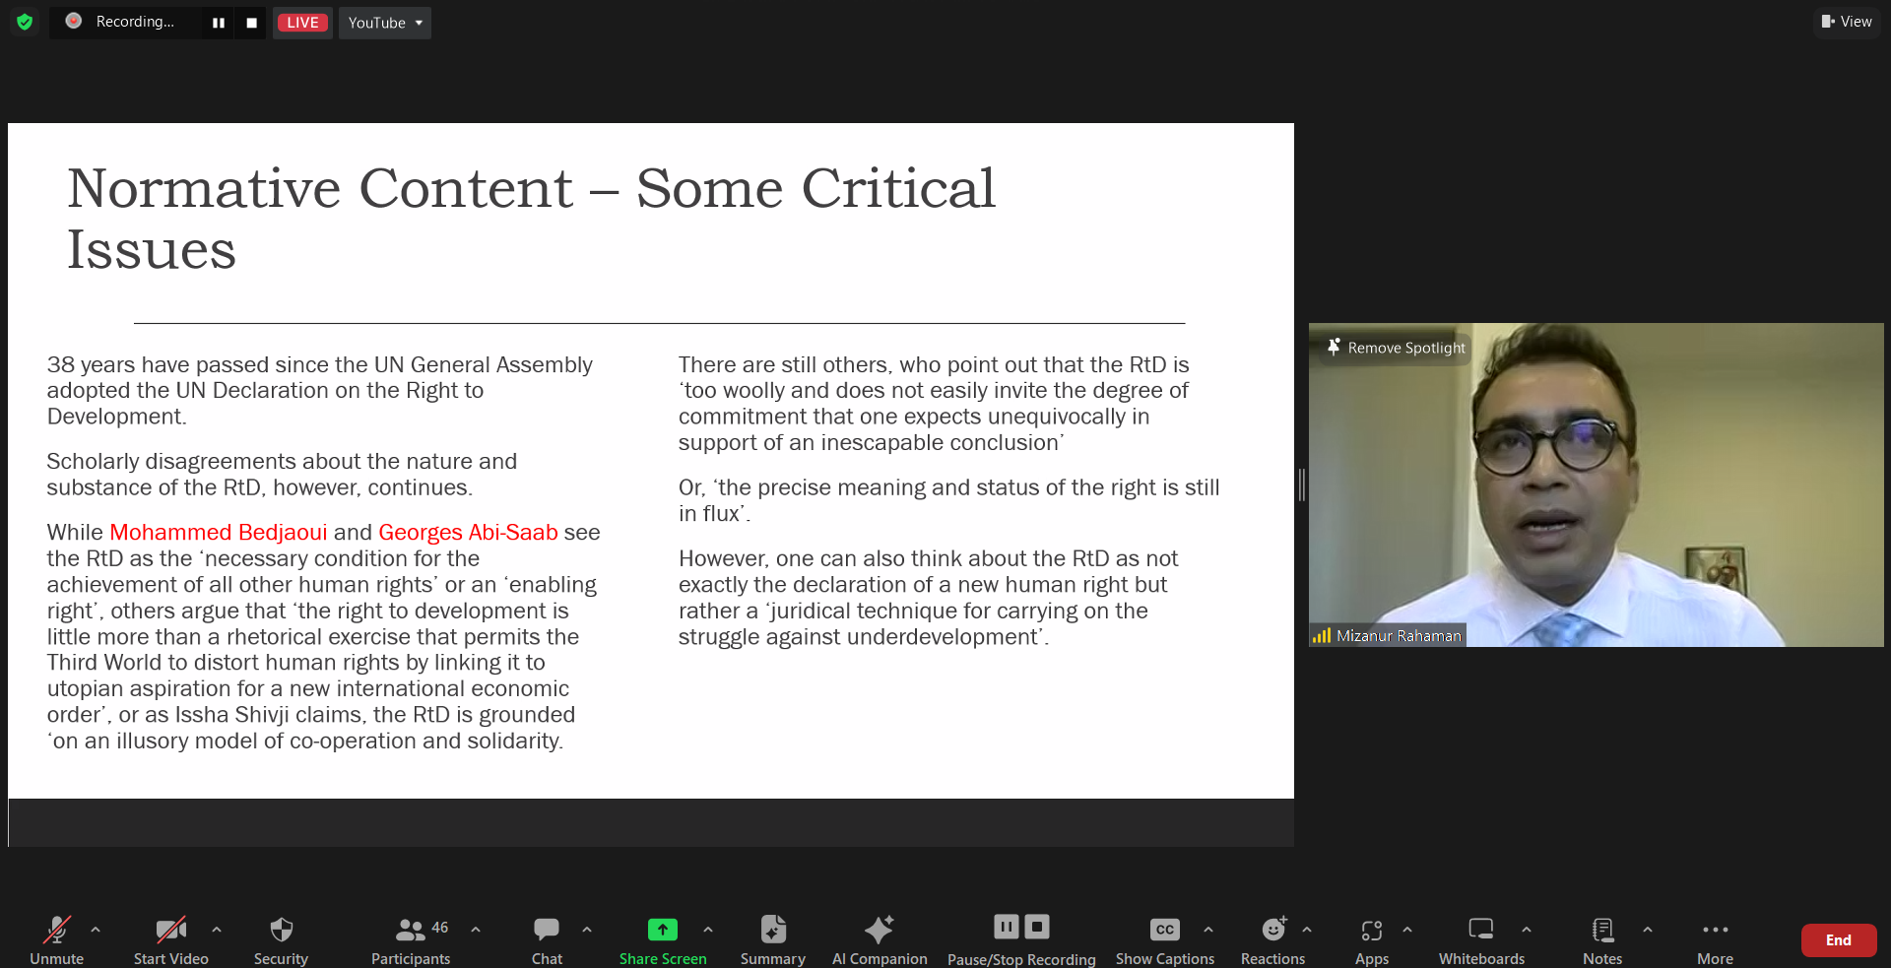Open the Reactions smiley icon
This screenshot has height=968, width=1891.
click(x=1273, y=930)
